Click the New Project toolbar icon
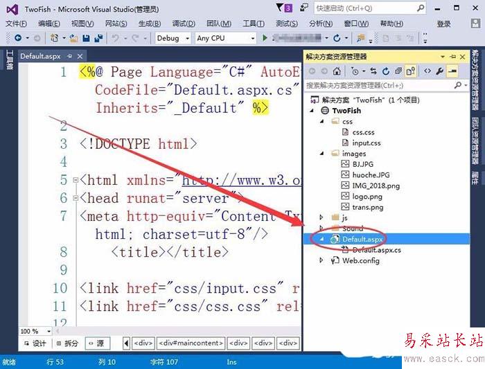 tap(55, 38)
